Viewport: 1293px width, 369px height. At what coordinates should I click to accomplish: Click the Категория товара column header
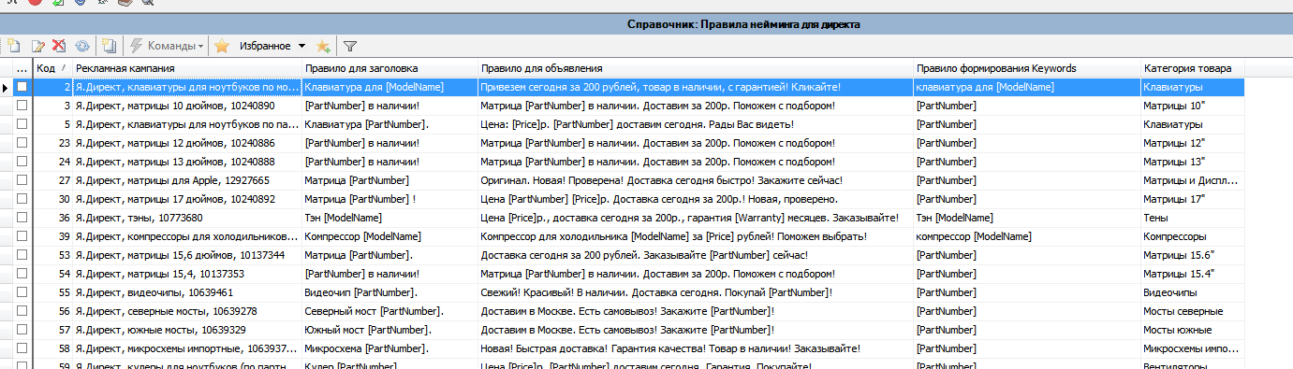pyautogui.click(x=1192, y=68)
